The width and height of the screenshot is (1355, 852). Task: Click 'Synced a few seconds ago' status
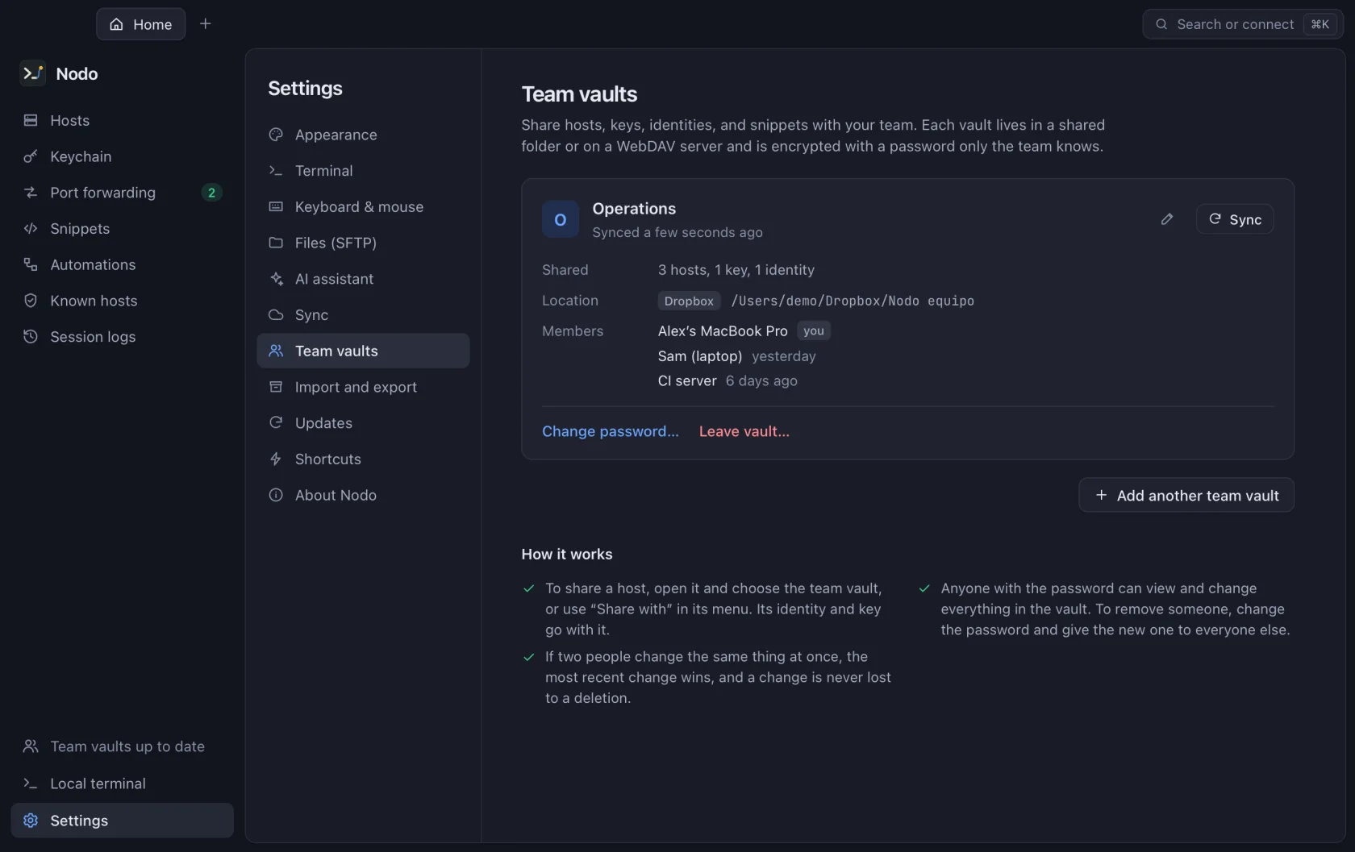pos(677,233)
